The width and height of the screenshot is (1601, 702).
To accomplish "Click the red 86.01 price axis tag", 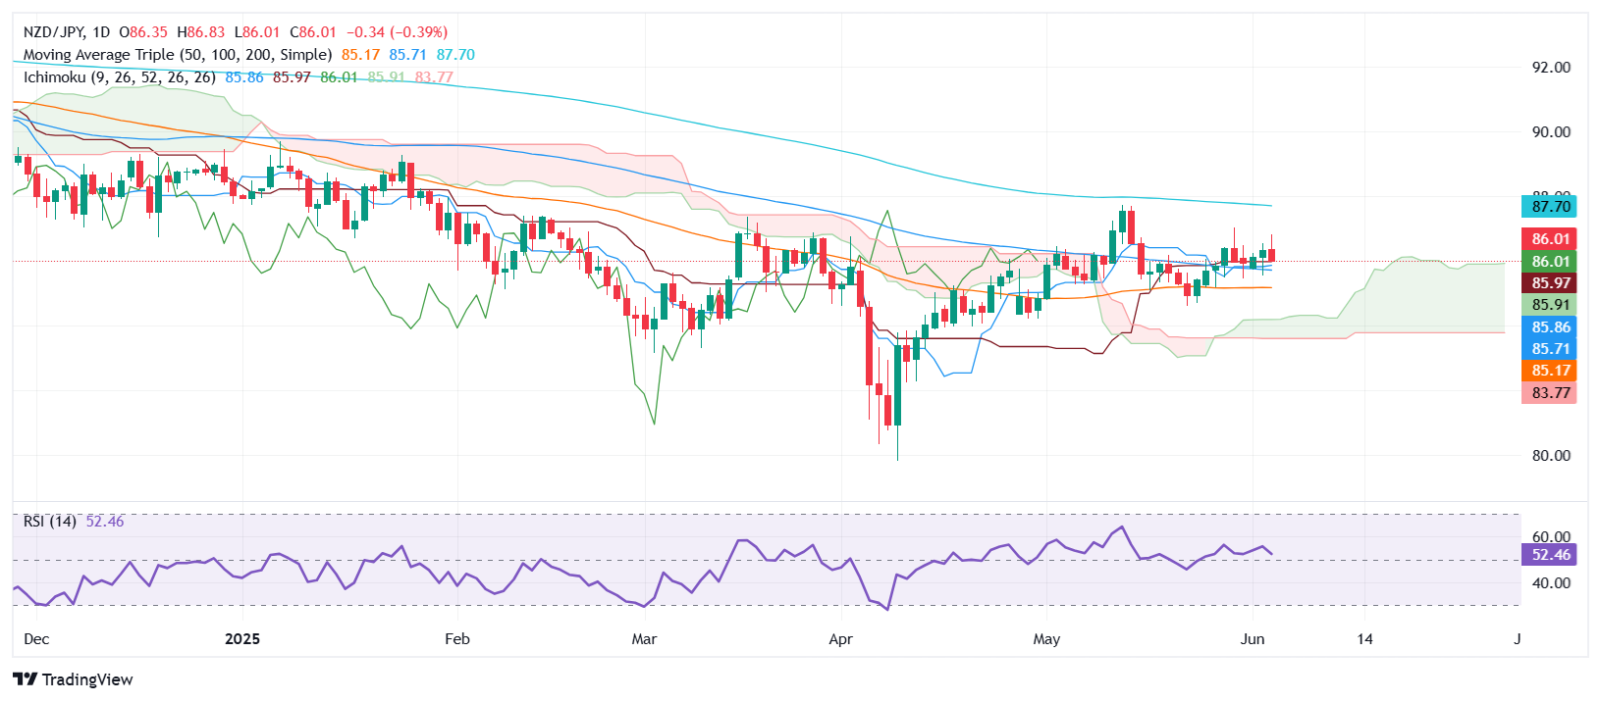I will 1550,238.
